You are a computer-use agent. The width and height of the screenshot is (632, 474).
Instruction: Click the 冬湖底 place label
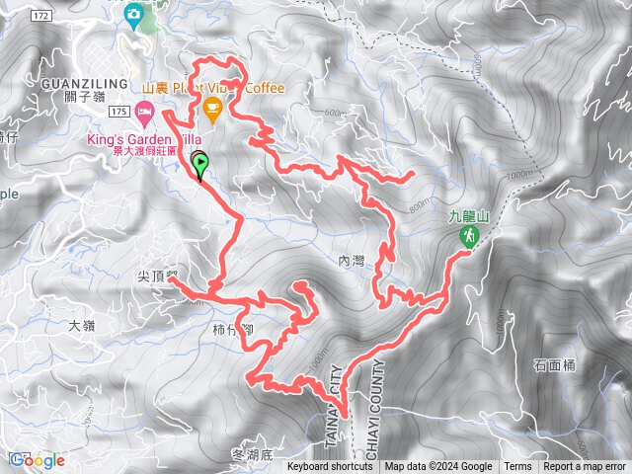point(253,455)
